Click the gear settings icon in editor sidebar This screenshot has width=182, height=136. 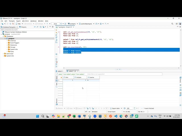pos(56,54)
